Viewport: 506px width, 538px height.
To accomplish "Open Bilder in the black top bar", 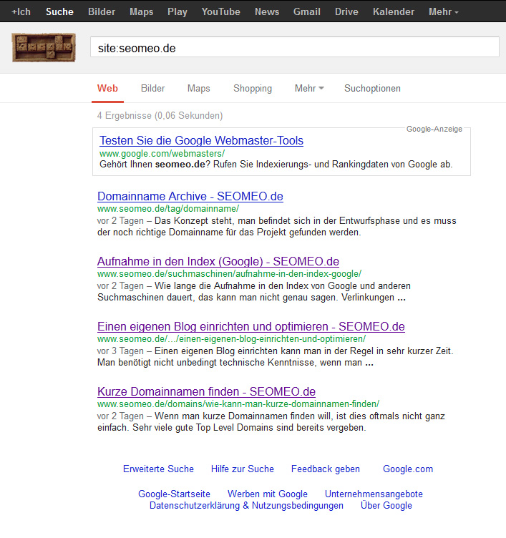I will [x=102, y=11].
